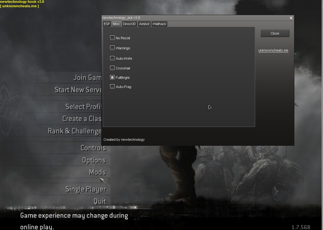Toggle the Warnings checkbox

pyautogui.click(x=112, y=48)
